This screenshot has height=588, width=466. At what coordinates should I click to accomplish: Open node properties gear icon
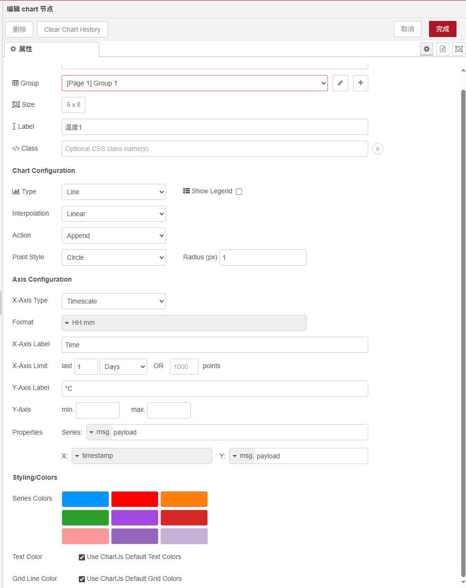pos(427,49)
